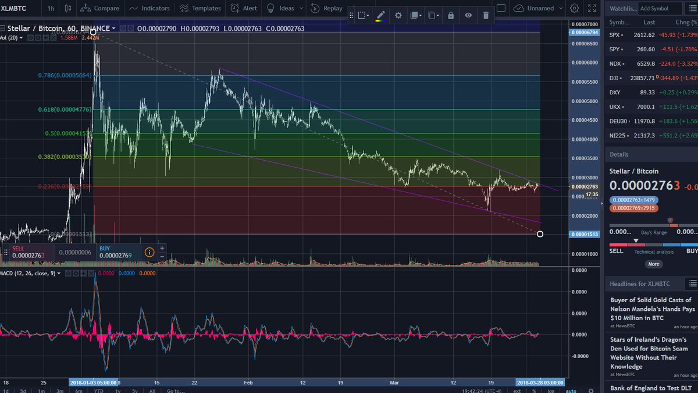Hide the selected drawing with eye icon
This screenshot has height=393, width=698.
pos(468,16)
